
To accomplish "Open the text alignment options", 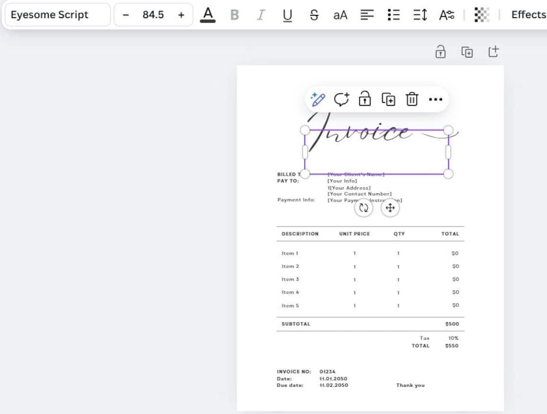I will click(367, 15).
